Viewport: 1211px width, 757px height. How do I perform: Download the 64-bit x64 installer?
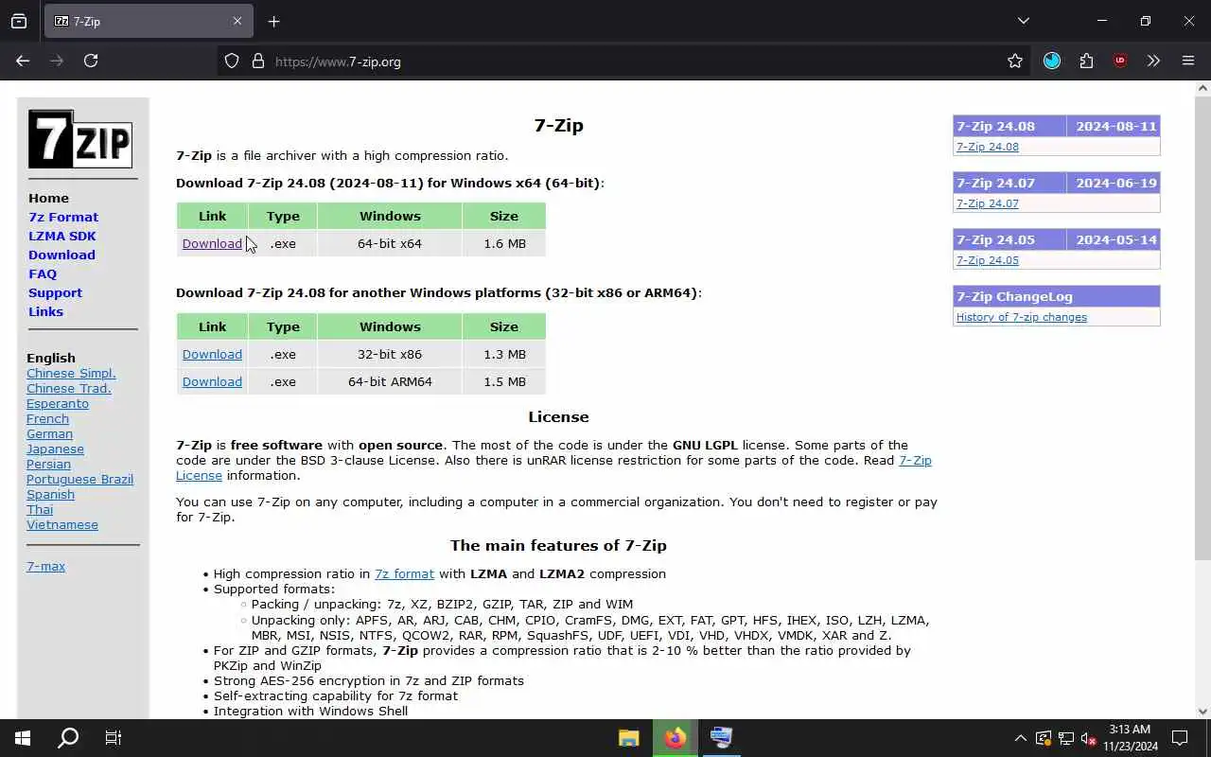click(212, 243)
